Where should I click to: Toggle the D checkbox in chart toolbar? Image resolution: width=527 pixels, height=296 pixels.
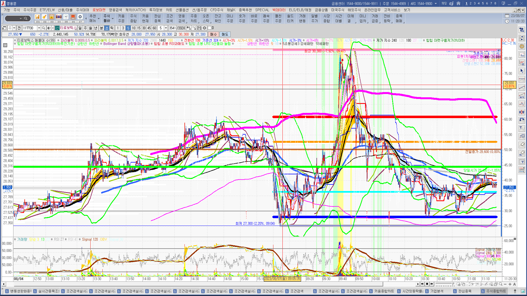(x=210, y=28)
